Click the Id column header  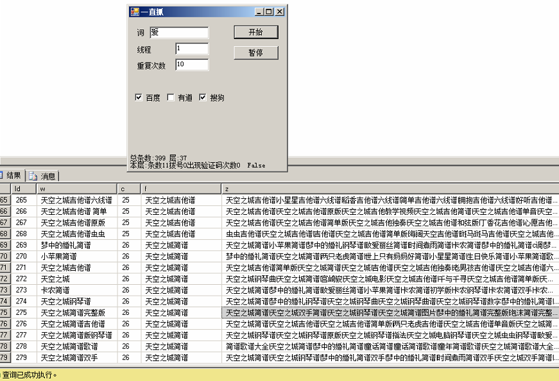(24, 189)
